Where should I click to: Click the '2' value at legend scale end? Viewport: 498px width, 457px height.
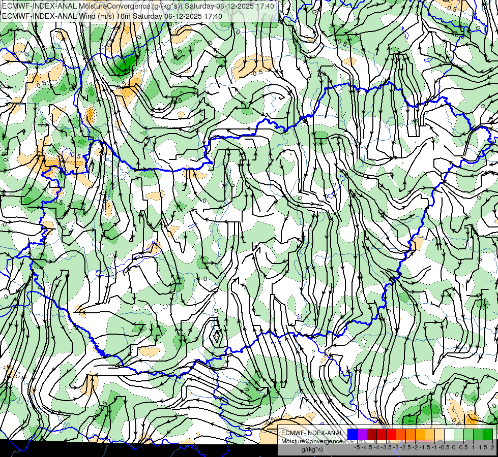pos(492,447)
